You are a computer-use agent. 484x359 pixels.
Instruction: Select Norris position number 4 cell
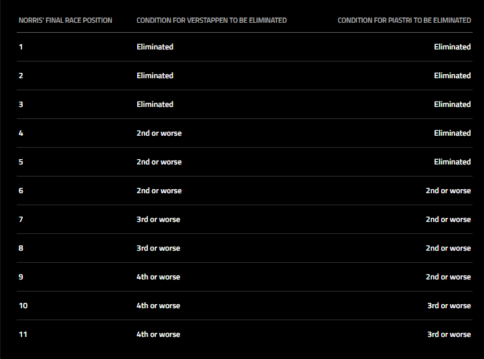[21, 133]
